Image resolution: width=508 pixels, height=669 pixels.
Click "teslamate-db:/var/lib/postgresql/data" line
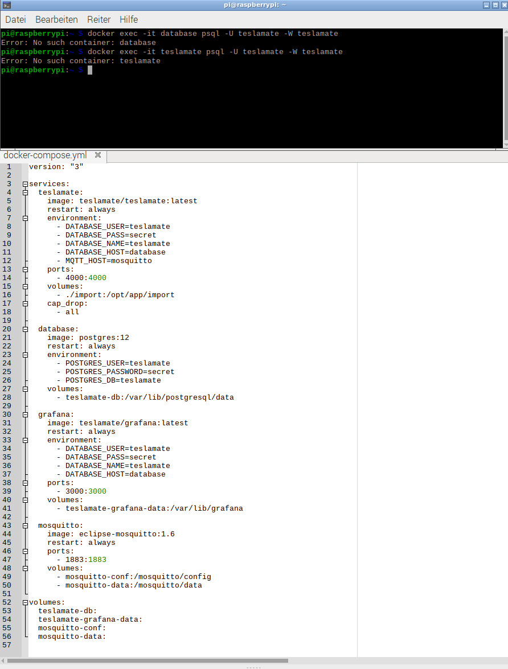coord(149,397)
